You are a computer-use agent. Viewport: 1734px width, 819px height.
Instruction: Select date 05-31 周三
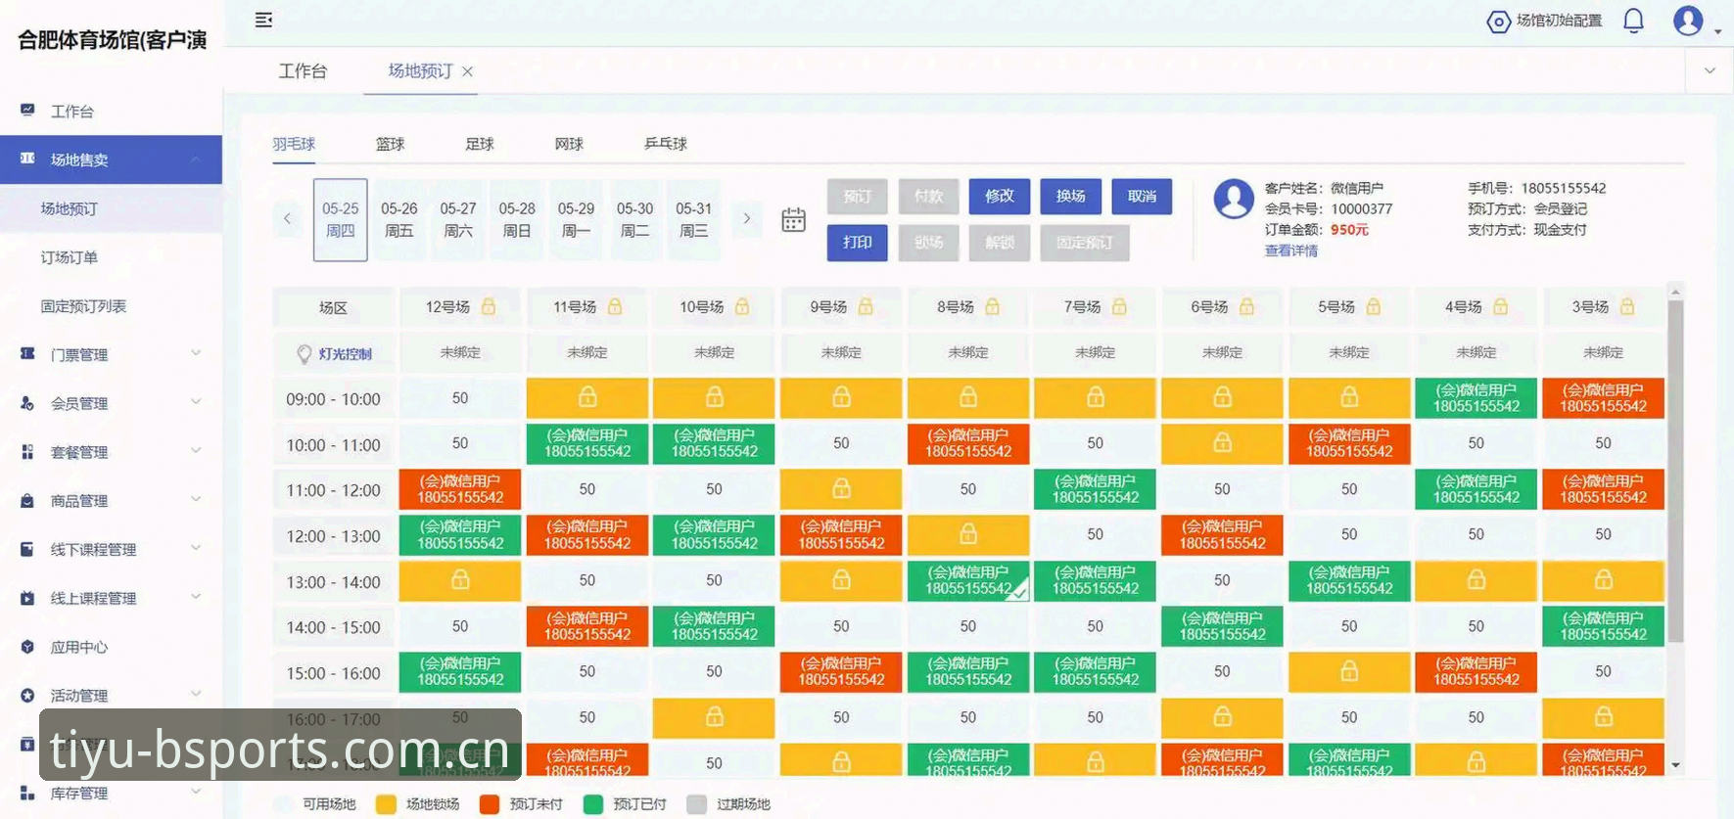693,219
